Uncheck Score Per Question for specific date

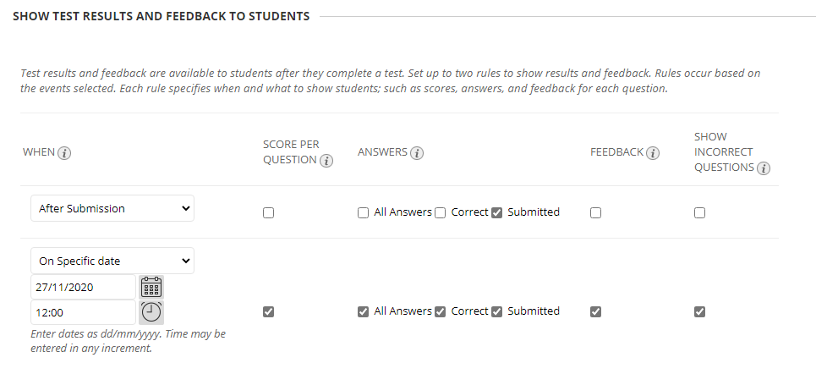click(x=268, y=311)
